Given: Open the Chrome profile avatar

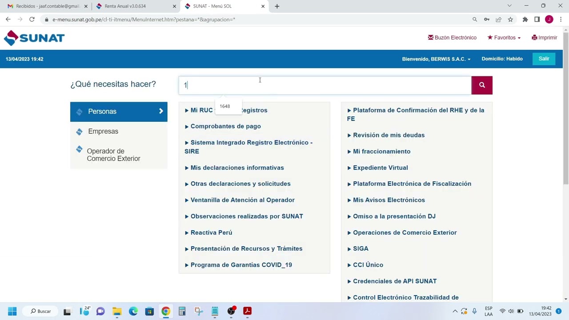Looking at the screenshot, I should [549, 20].
